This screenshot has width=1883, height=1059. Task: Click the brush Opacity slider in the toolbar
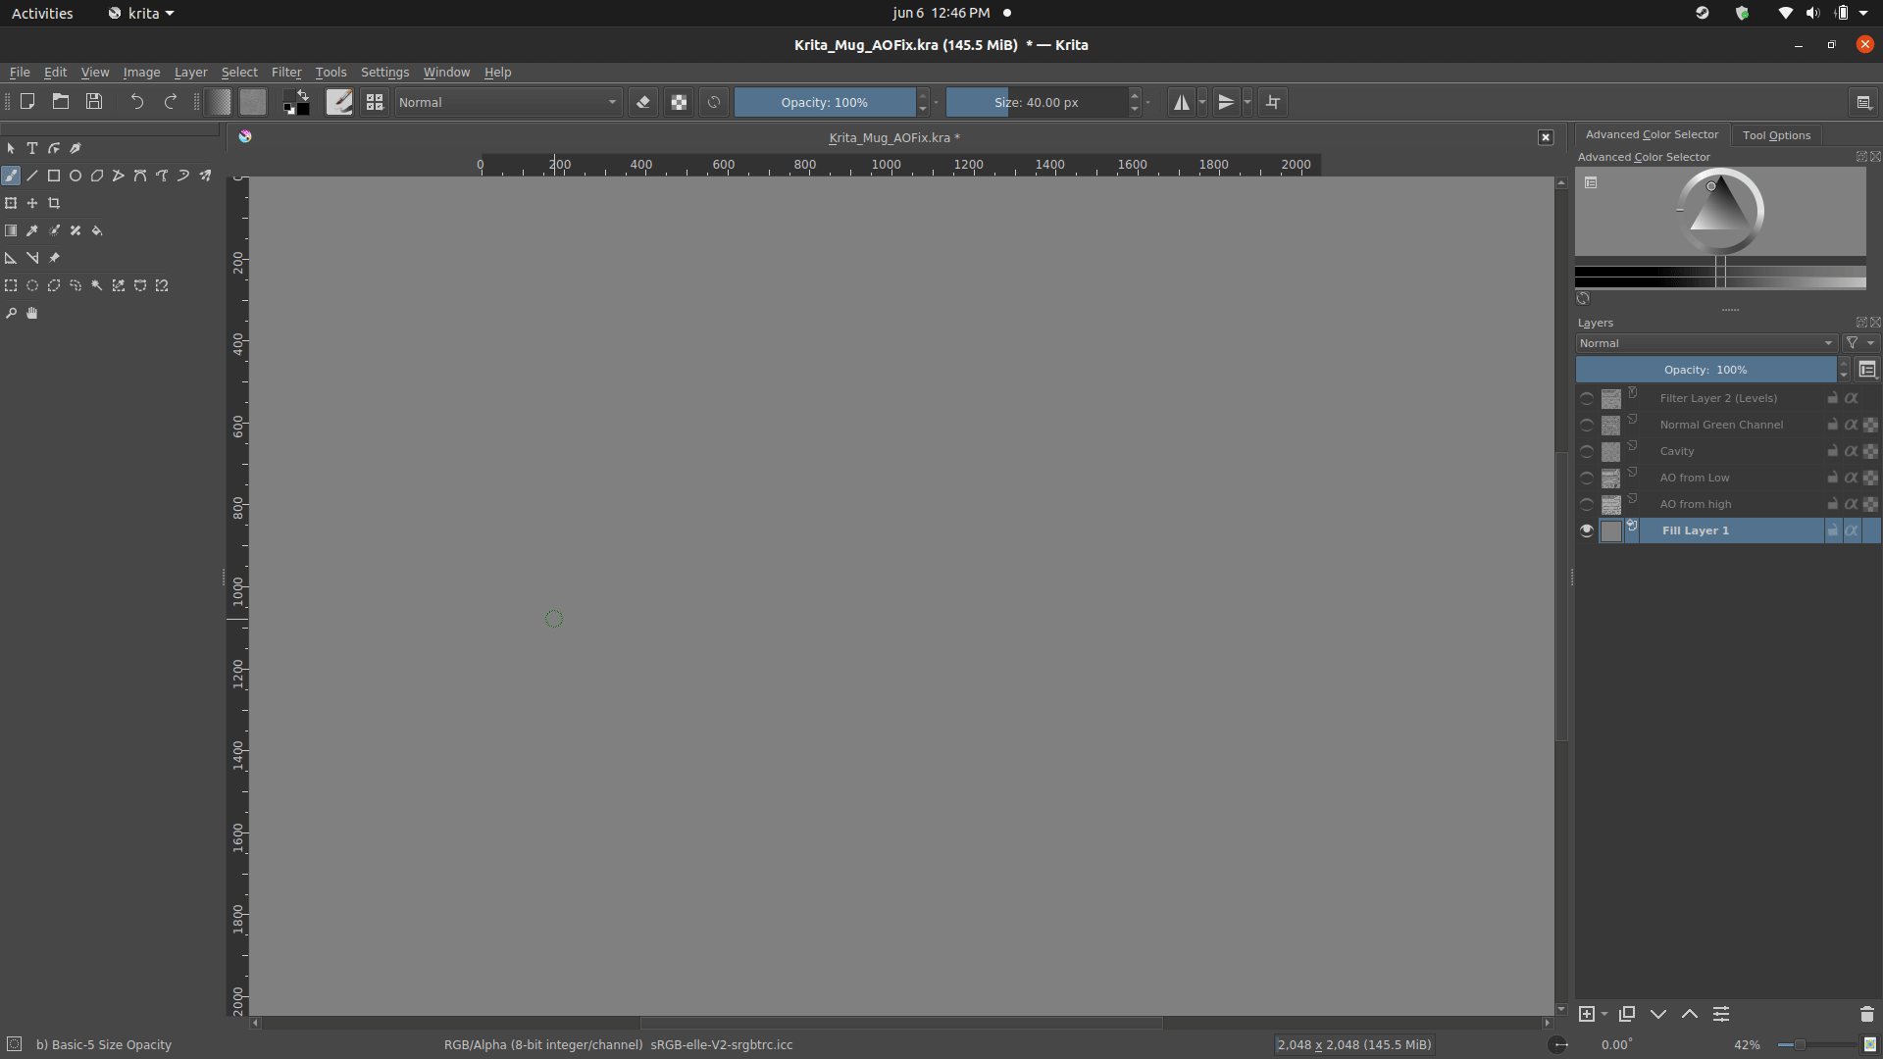824,102
